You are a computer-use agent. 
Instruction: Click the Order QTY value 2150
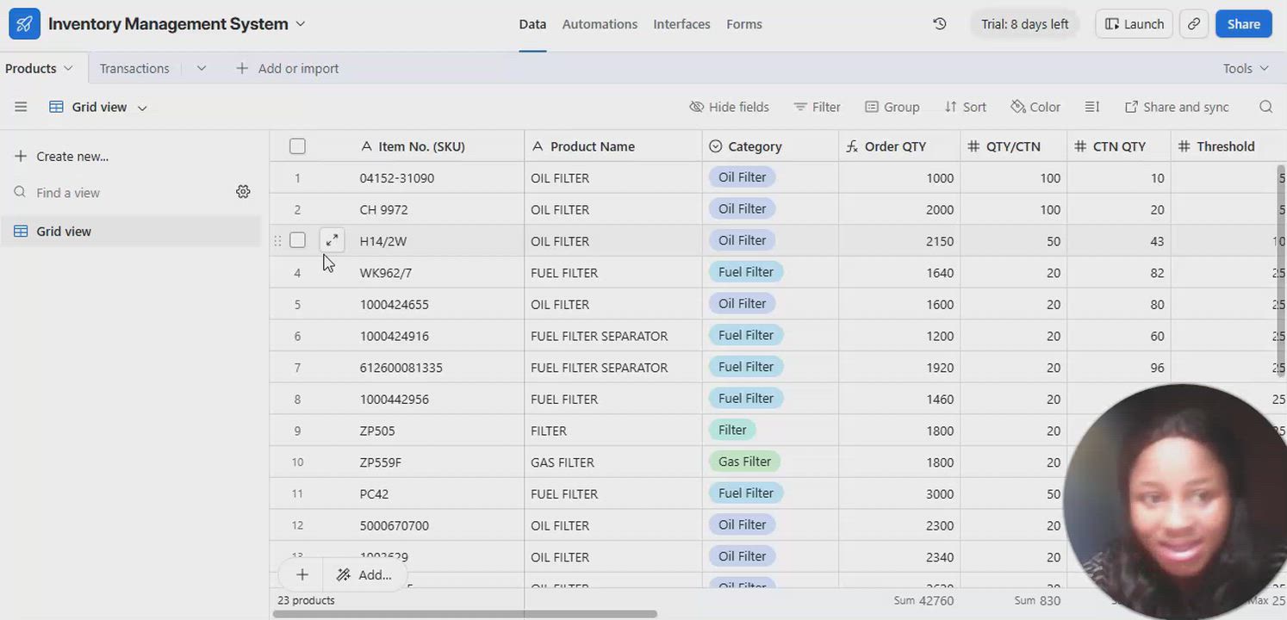(899, 241)
